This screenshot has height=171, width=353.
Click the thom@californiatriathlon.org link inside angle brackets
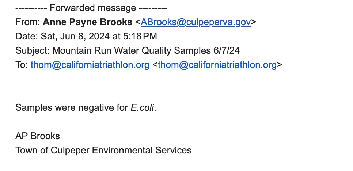tap(217, 65)
